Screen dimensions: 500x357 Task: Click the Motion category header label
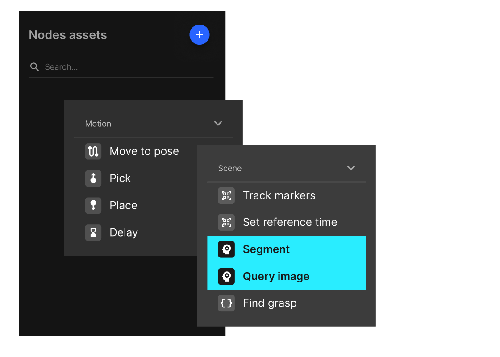pos(98,124)
